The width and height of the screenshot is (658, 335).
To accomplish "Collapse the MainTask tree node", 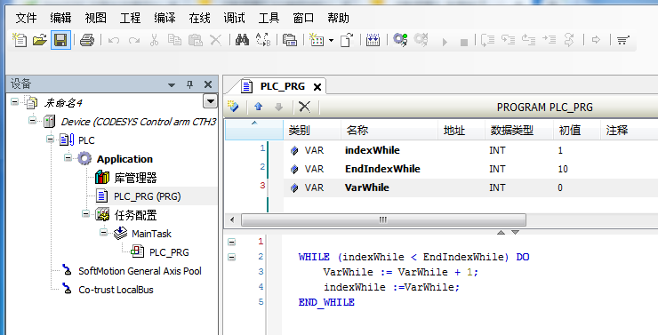I will click(x=103, y=232).
